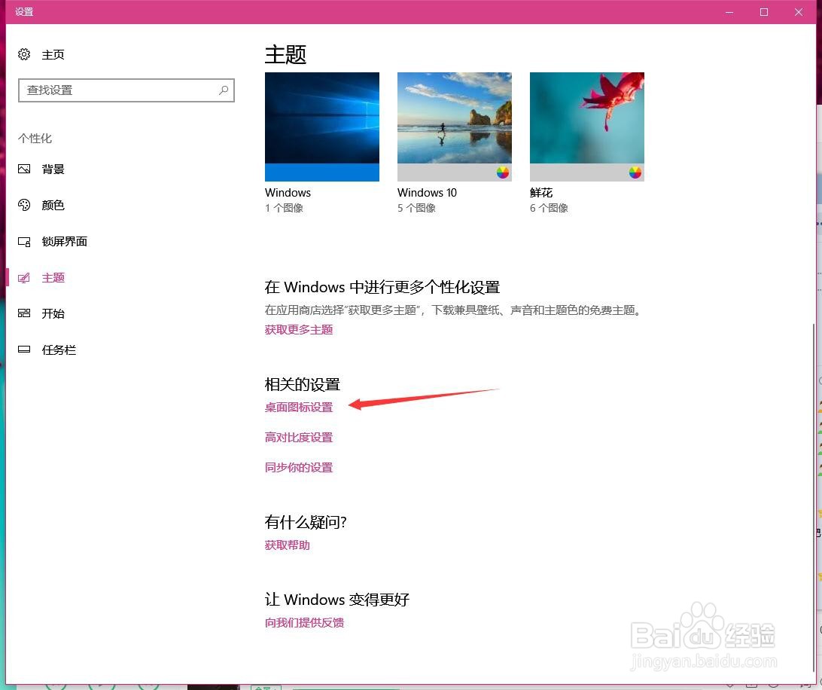This screenshot has height=690, width=822.
Task: Click 获取帮助 link
Action: click(288, 545)
